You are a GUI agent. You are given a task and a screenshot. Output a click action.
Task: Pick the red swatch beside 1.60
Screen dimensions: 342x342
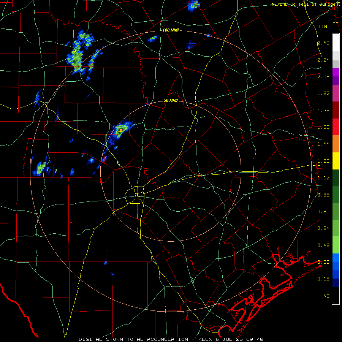coord(336,127)
